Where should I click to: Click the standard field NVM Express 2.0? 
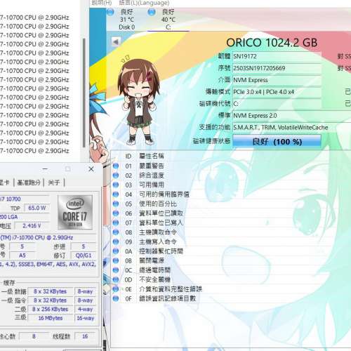click(292, 116)
